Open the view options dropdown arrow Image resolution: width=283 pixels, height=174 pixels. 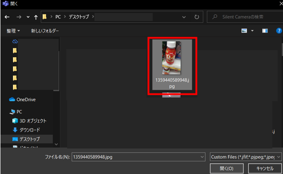252,31
